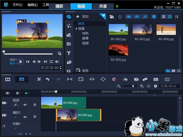Undo the last action
The image size is (183, 137).
click(48, 79)
